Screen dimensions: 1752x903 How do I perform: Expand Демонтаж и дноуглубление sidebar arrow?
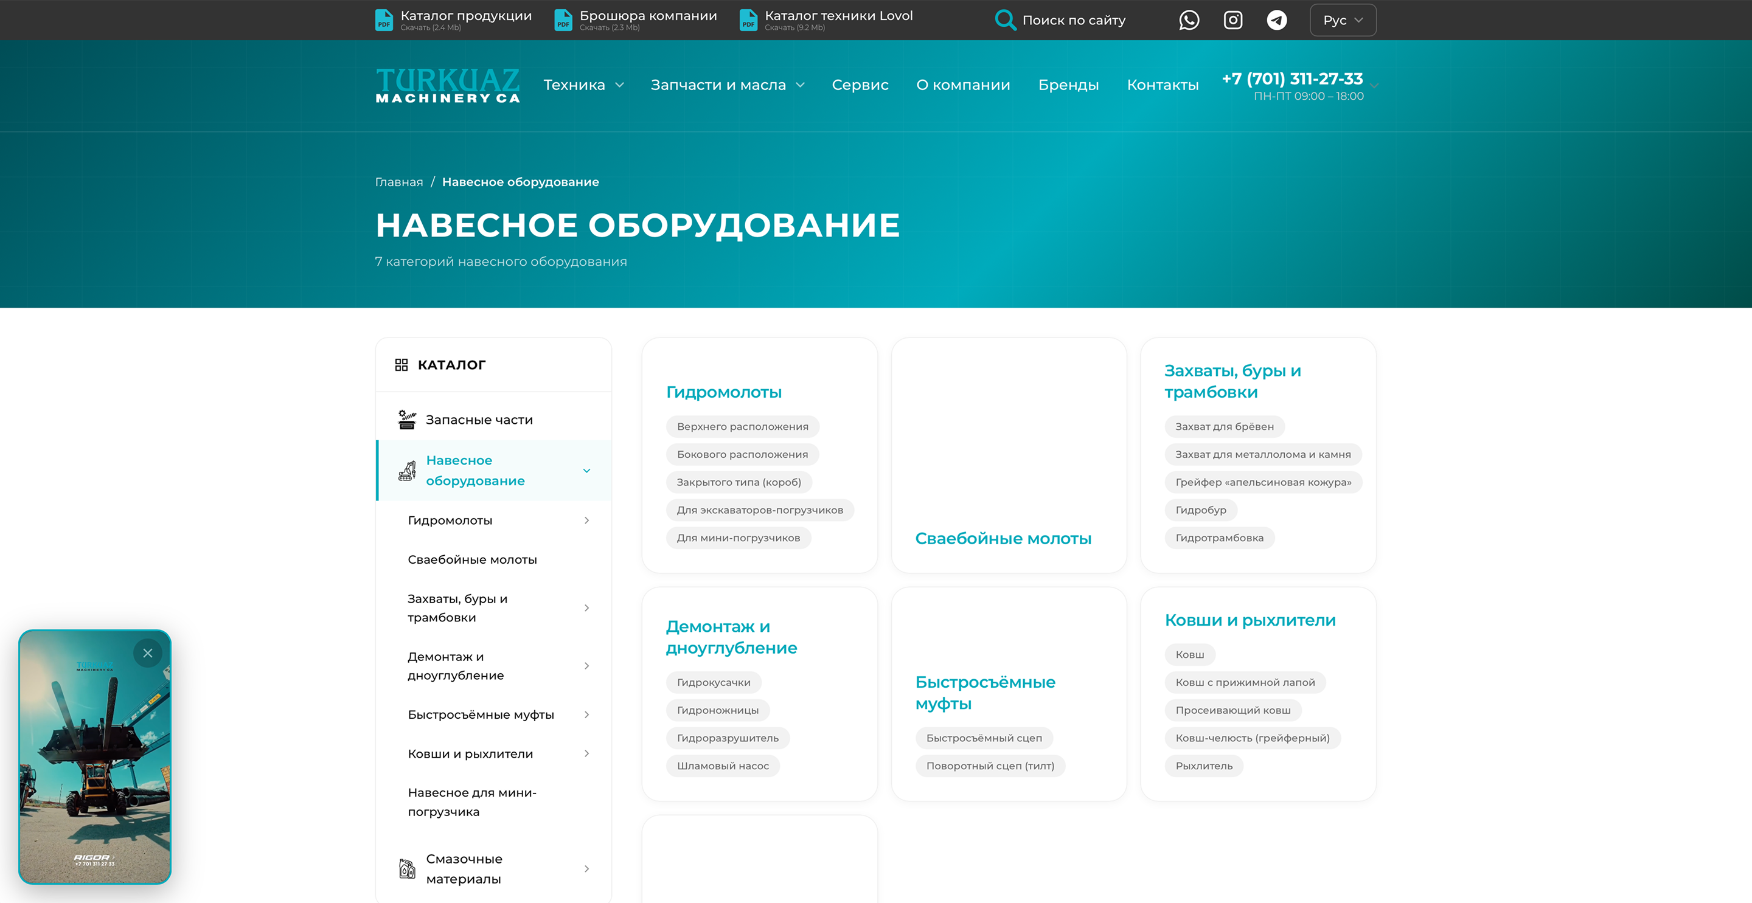point(586,666)
